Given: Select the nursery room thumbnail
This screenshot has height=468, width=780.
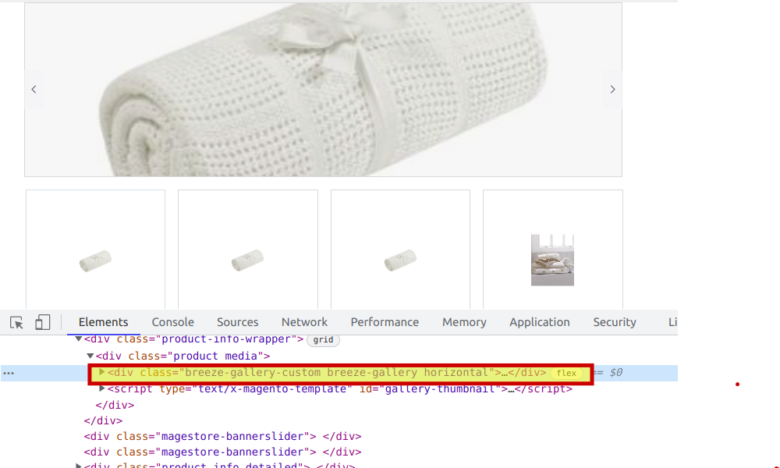Looking at the screenshot, I should 553,249.
